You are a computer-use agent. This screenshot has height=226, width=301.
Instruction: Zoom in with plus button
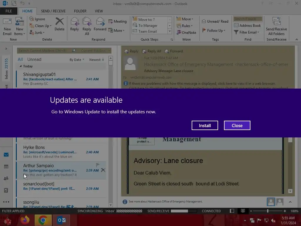pos(285,211)
